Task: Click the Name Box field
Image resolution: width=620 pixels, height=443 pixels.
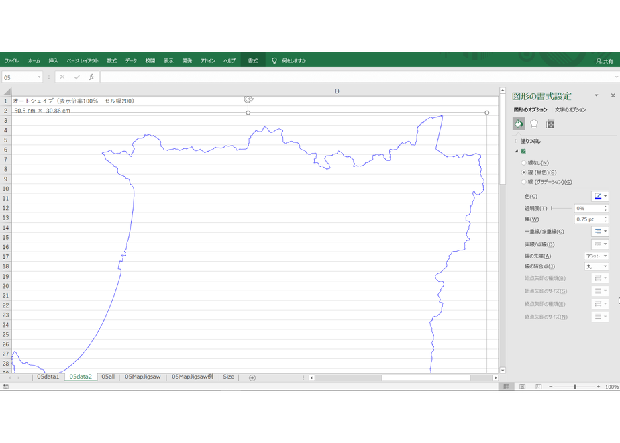Action: (19, 77)
